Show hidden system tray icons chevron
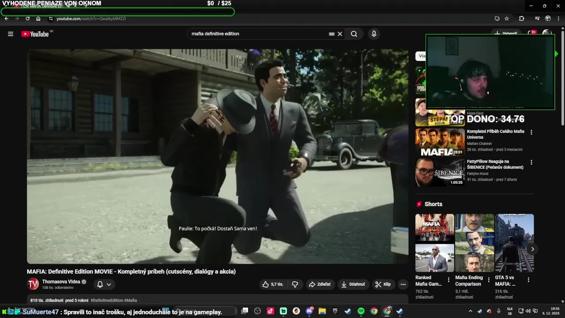This screenshot has height=318, width=565. pyautogui.click(x=470, y=311)
